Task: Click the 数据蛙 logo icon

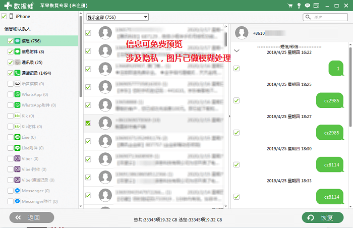Action: click(8, 6)
